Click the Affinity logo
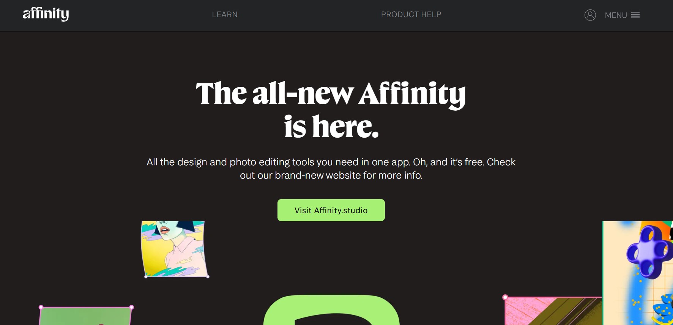 pos(46,14)
